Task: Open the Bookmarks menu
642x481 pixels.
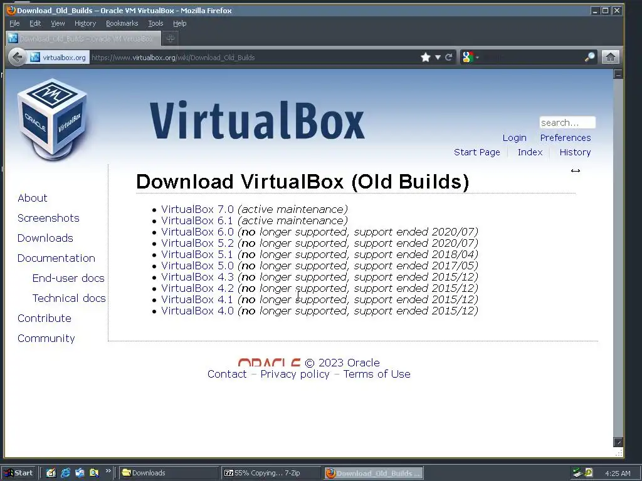Action: pos(122,23)
